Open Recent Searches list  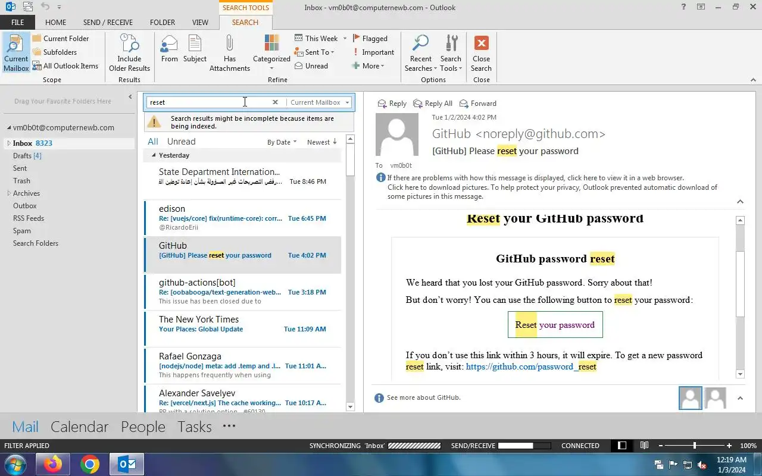421,53
